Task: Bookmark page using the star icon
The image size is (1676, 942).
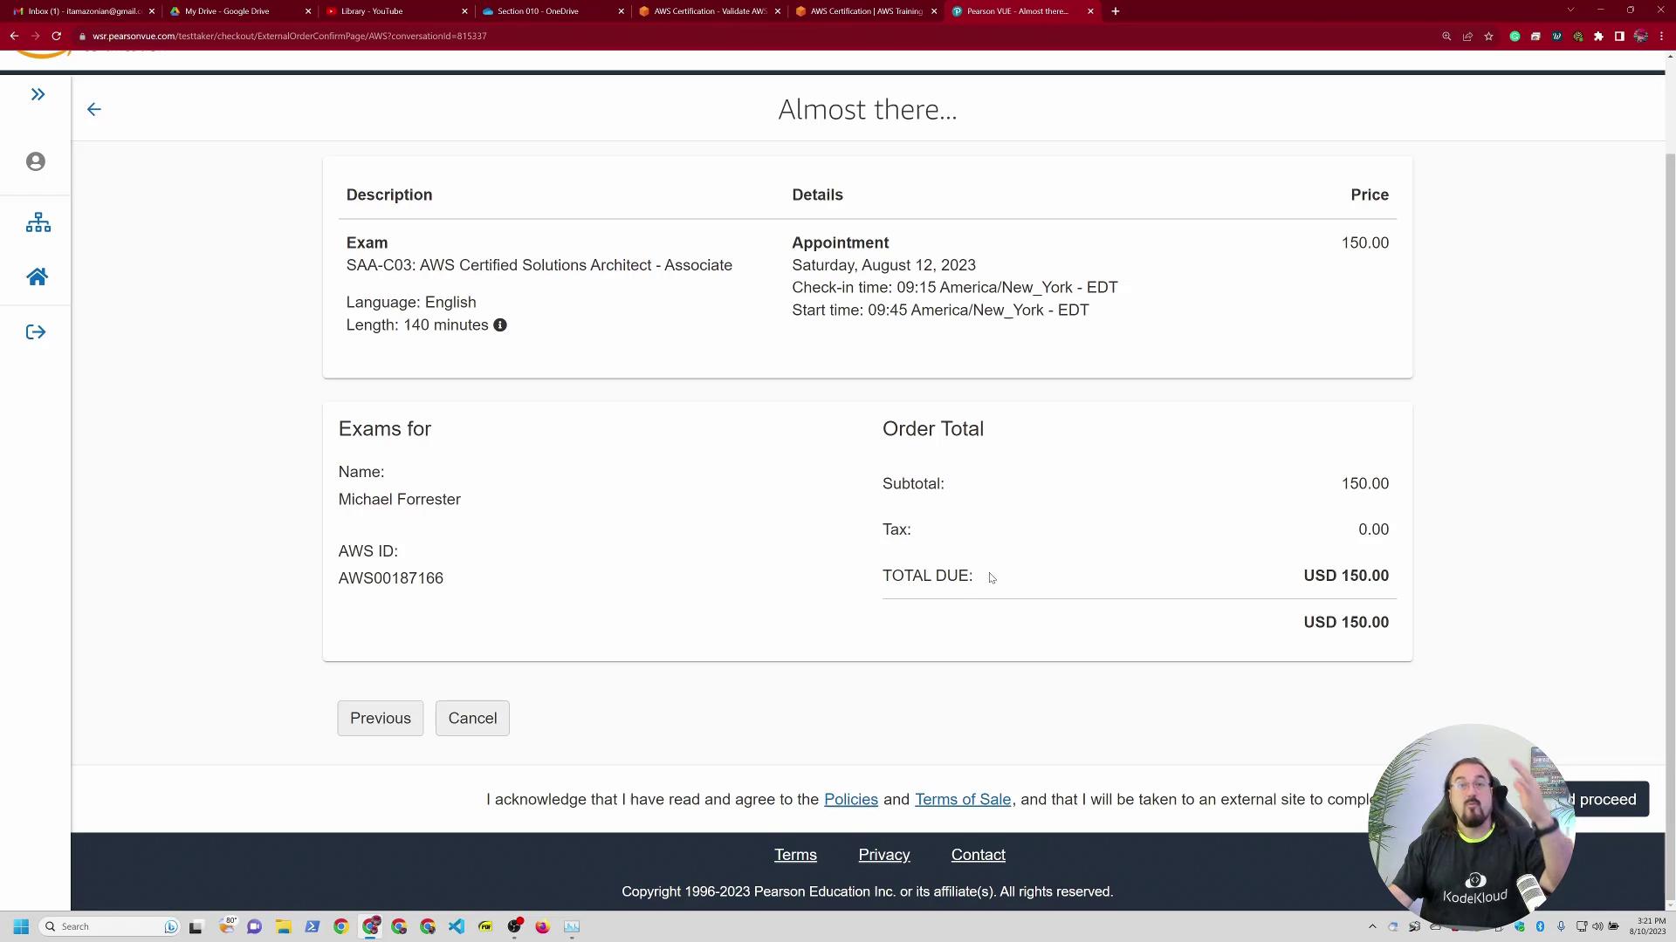Action: point(1488,37)
